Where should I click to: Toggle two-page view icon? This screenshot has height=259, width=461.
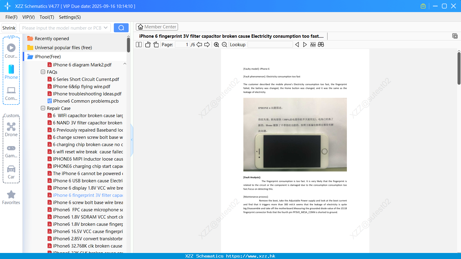(x=139, y=45)
